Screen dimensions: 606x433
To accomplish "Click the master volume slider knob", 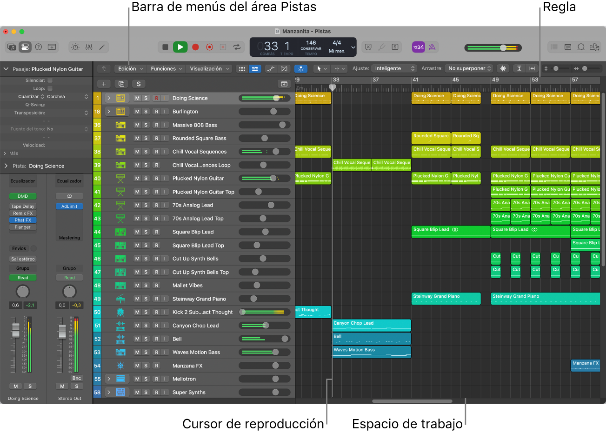I will [503, 47].
